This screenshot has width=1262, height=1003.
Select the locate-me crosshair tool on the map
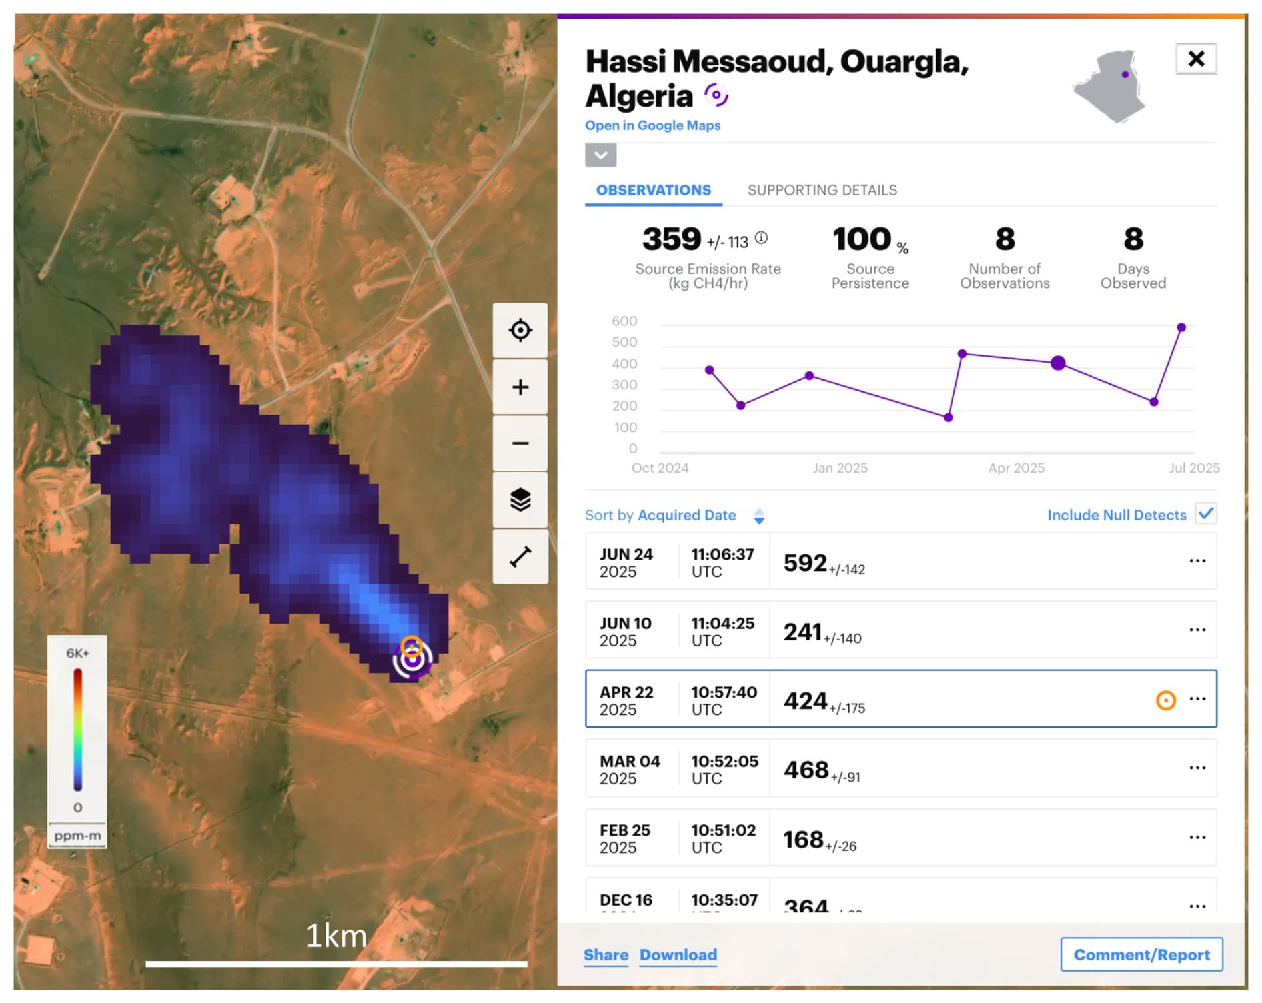[520, 329]
